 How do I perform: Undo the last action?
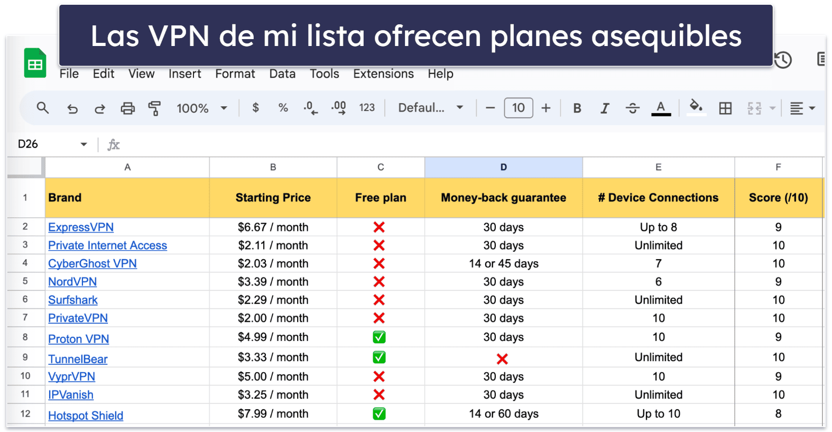72,109
